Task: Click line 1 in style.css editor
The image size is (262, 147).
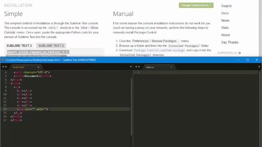Action: [196, 72]
